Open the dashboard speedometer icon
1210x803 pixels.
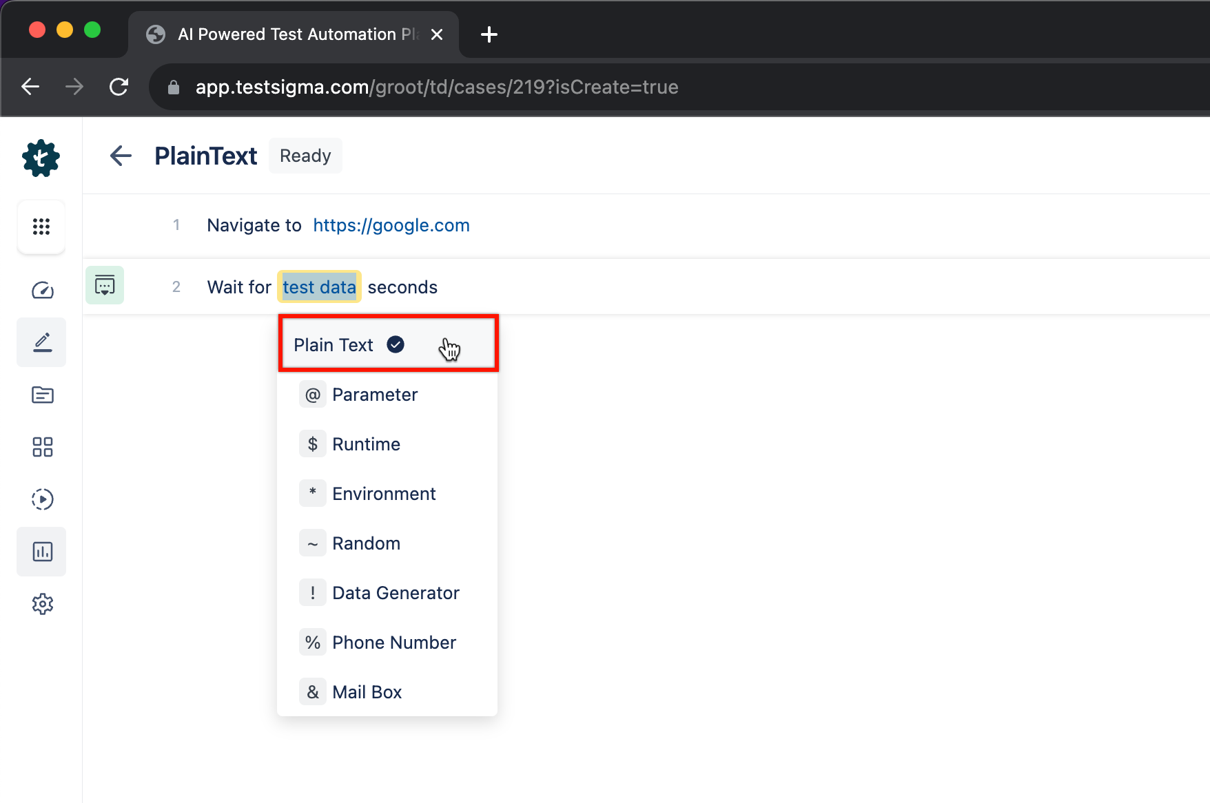tap(42, 290)
